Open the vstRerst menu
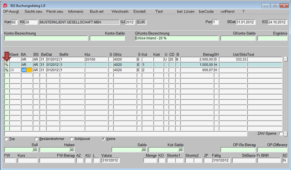 (x=228, y=12)
